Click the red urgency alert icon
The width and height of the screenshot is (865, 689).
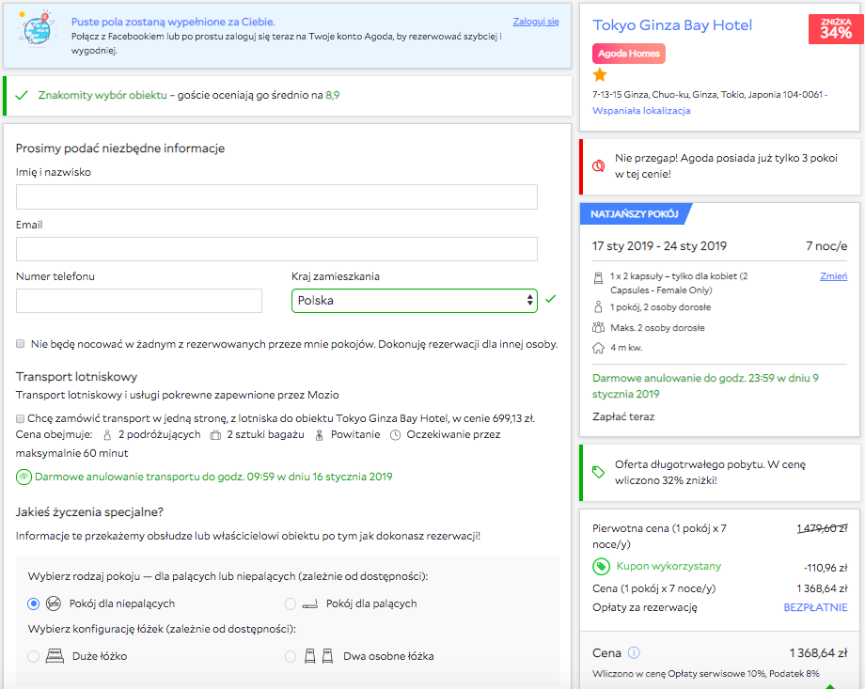pyautogui.click(x=599, y=166)
